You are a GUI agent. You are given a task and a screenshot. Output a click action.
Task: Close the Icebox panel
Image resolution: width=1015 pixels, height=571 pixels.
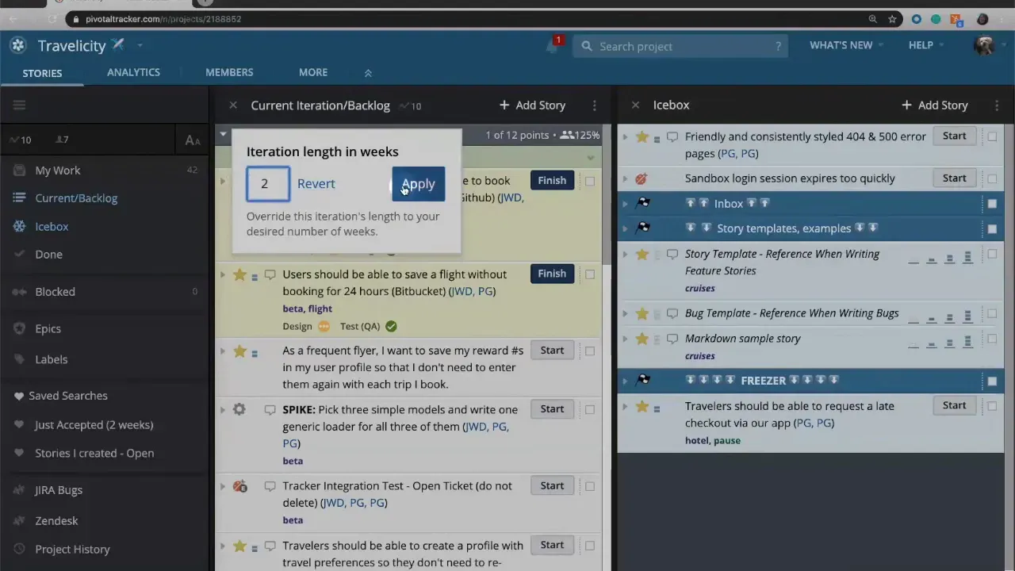635,105
